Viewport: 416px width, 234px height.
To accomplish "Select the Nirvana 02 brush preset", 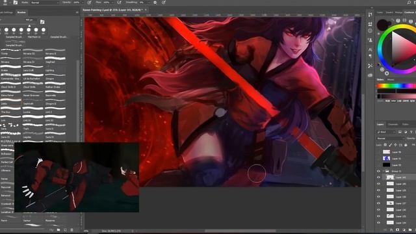I will (33, 52).
